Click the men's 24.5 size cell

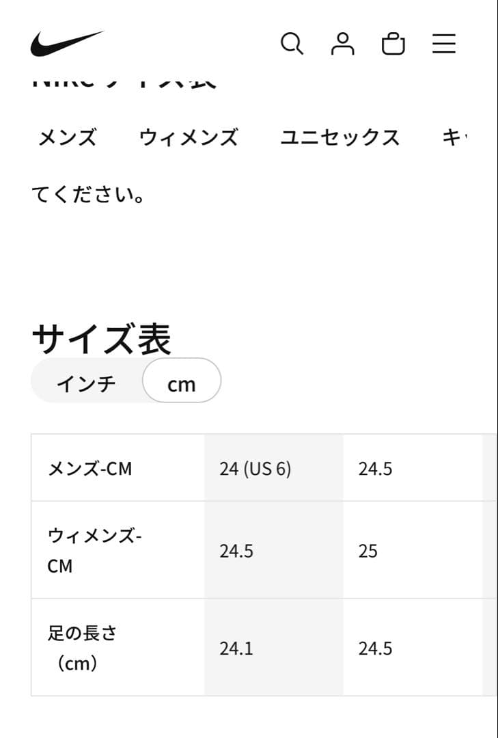click(375, 469)
